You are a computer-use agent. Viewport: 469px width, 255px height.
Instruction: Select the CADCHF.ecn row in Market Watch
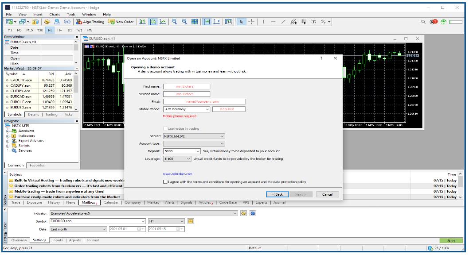[x=39, y=80]
